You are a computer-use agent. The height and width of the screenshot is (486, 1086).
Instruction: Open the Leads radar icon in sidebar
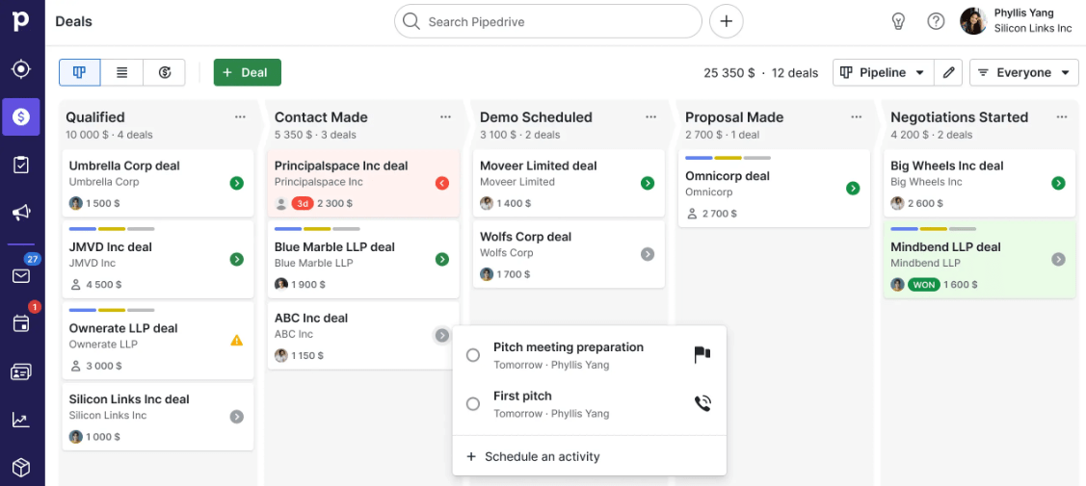click(x=21, y=69)
